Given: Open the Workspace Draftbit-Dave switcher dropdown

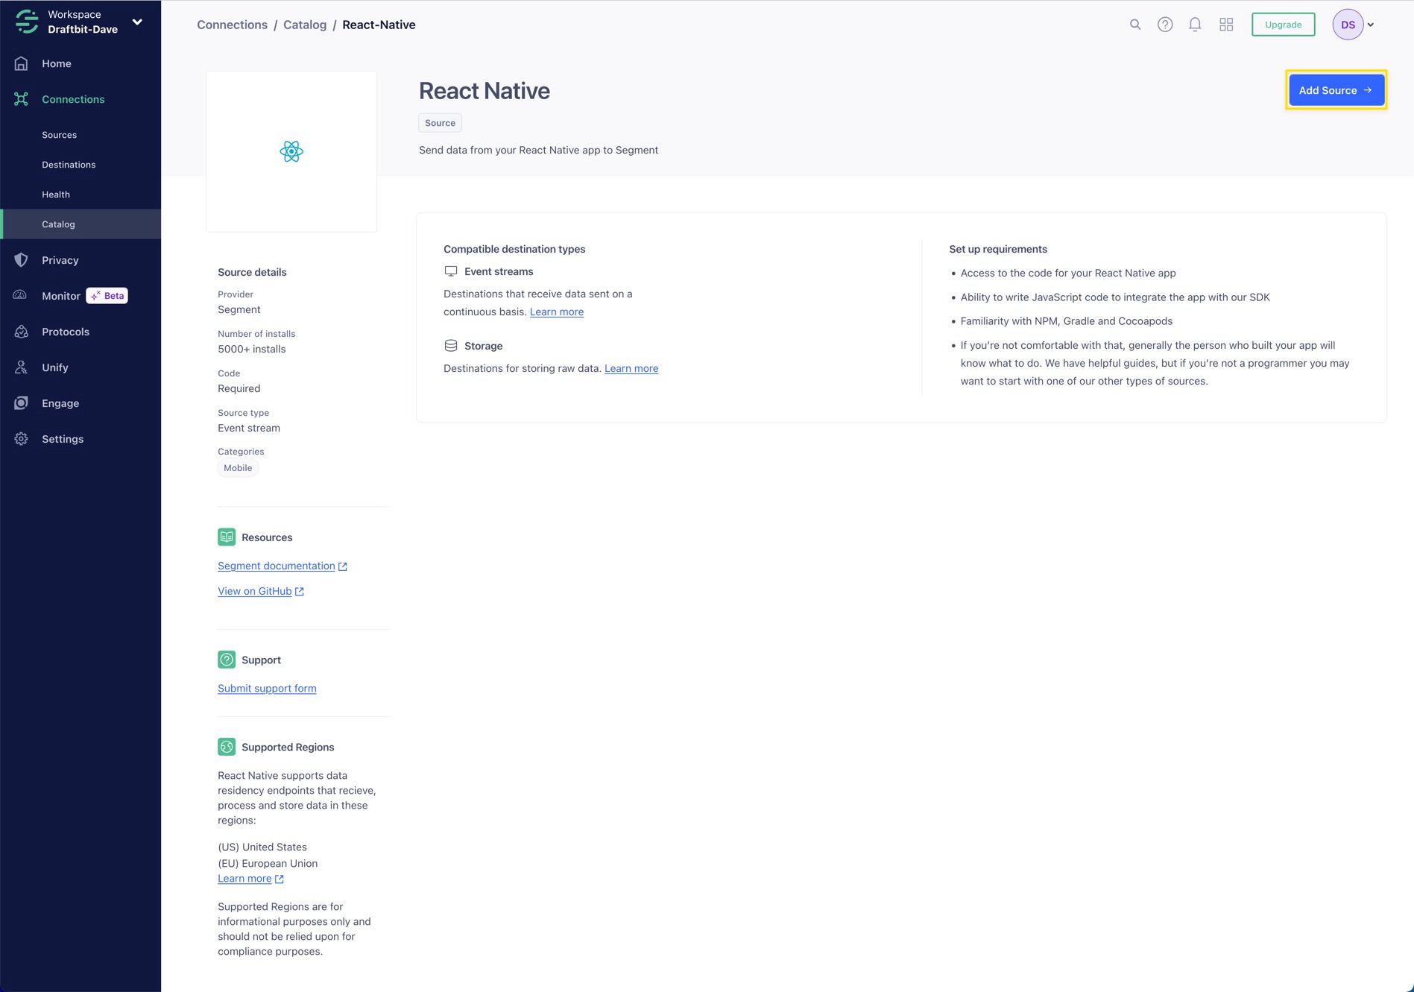Looking at the screenshot, I should coord(137,22).
